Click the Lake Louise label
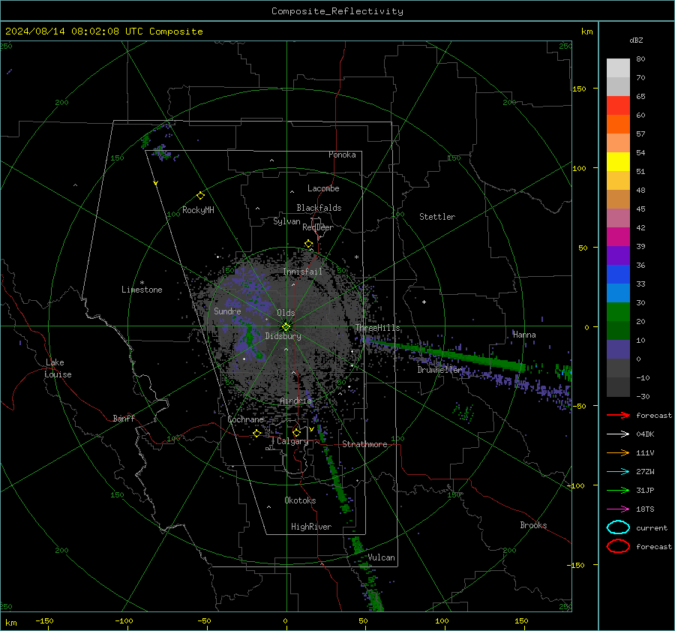Viewport: 675px width, 631px height. pos(58,368)
